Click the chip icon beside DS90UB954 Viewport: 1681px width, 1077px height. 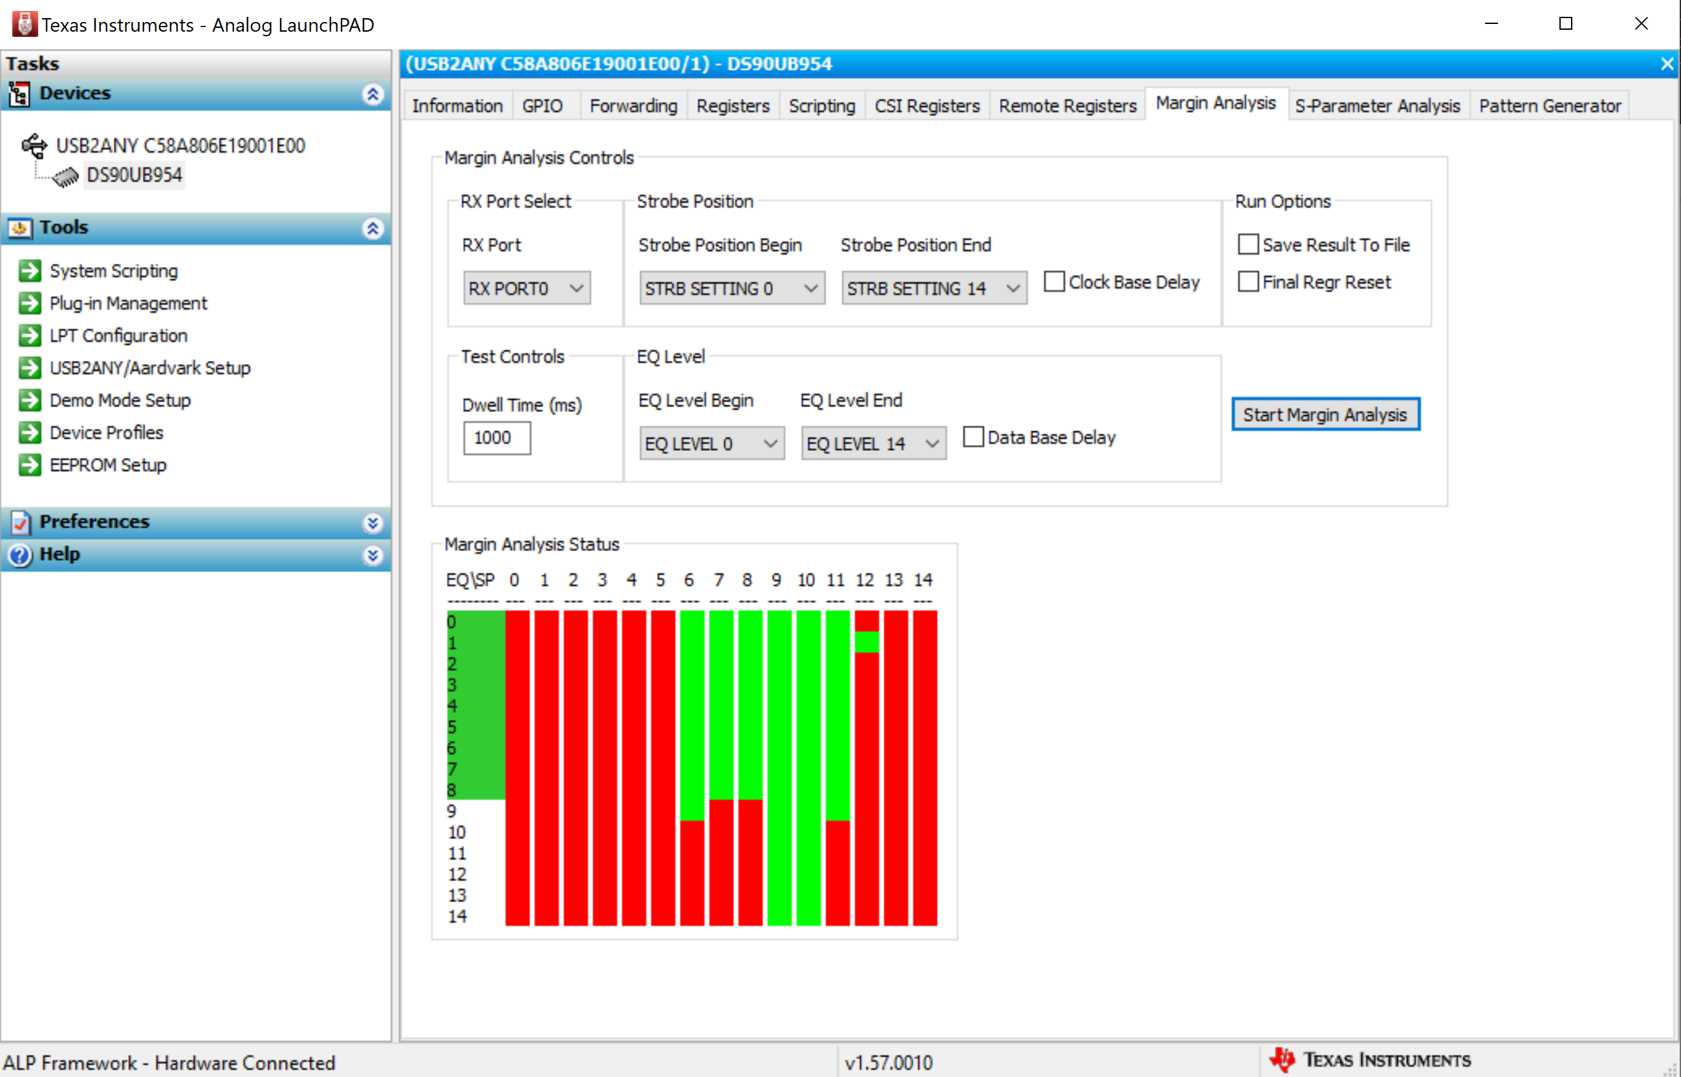pos(66,176)
